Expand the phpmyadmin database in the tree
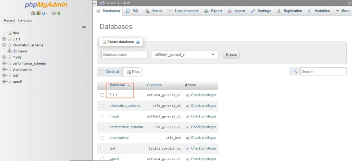The width and height of the screenshot is (352, 161). (x=4, y=69)
